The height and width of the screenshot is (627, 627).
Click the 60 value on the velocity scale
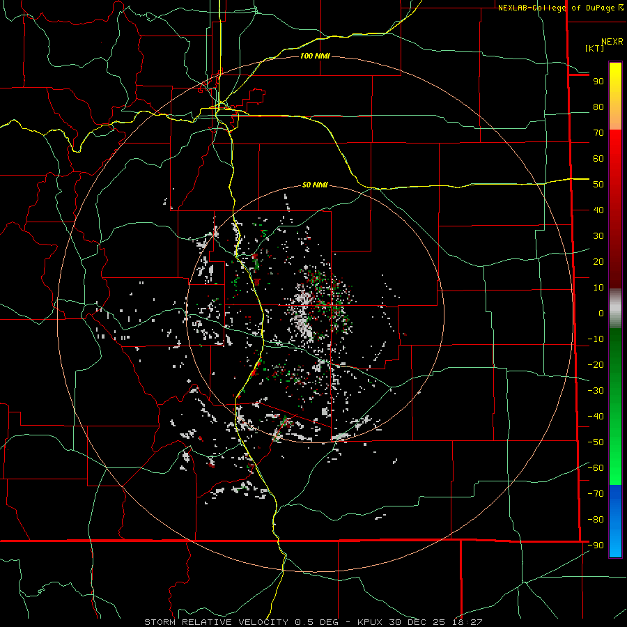click(x=598, y=159)
